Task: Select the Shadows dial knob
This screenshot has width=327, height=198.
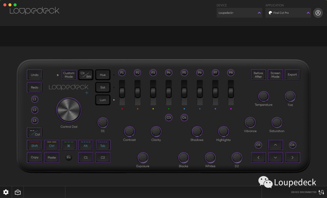Action: coord(197,131)
